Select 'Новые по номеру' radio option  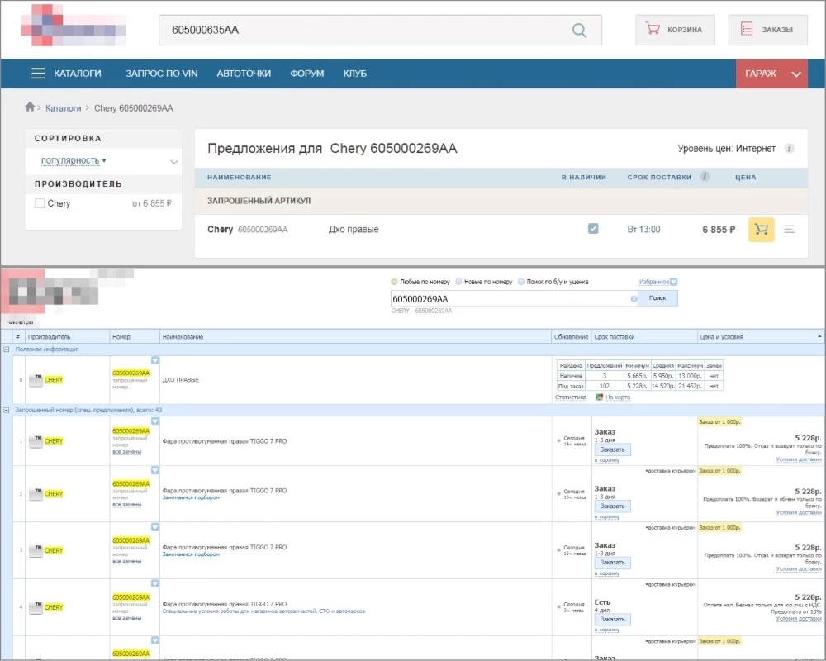pos(458,282)
